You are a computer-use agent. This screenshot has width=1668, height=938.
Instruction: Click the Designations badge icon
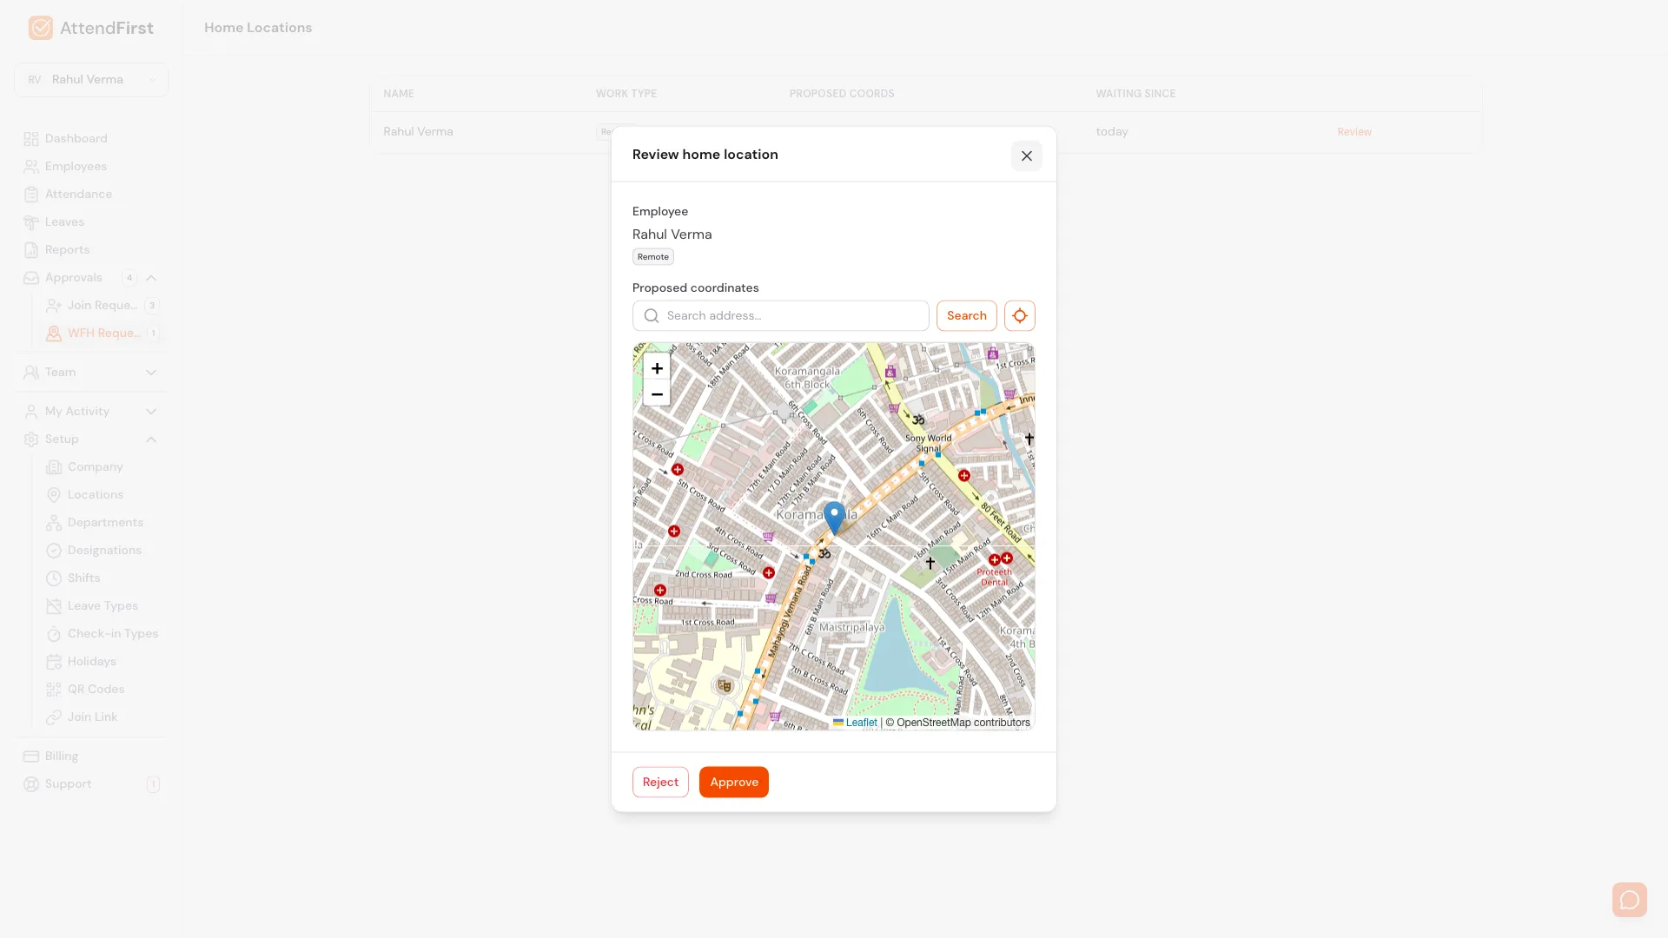point(54,551)
